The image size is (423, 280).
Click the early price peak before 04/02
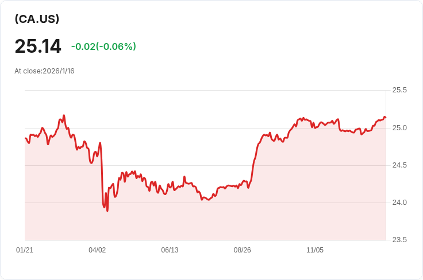click(64, 115)
